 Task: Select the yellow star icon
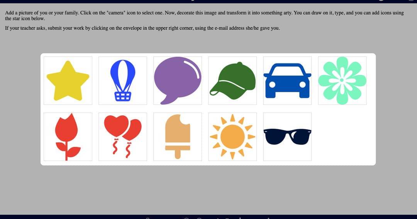click(68, 81)
